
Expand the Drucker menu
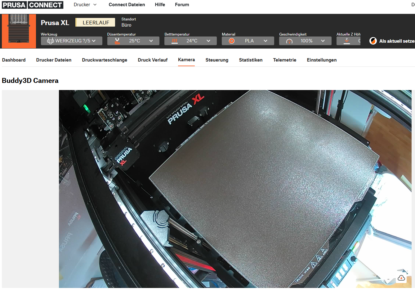point(85,5)
